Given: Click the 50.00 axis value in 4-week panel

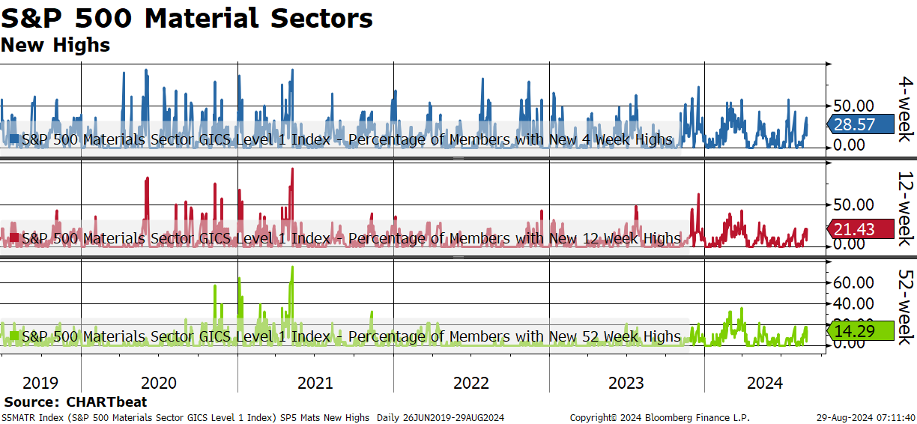Looking at the screenshot, I should pyautogui.click(x=853, y=106).
